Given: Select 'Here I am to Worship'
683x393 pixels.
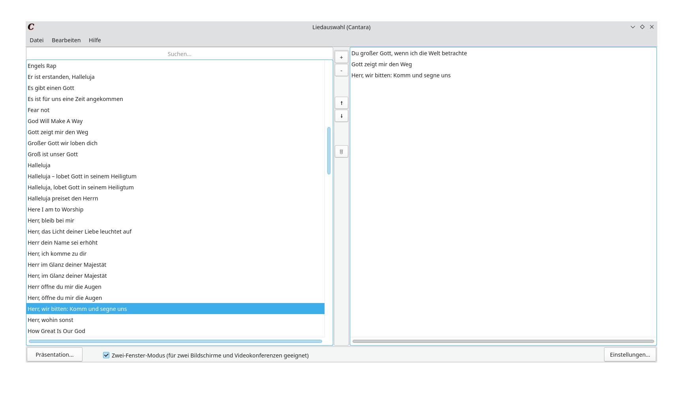Looking at the screenshot, I should 175,210.
